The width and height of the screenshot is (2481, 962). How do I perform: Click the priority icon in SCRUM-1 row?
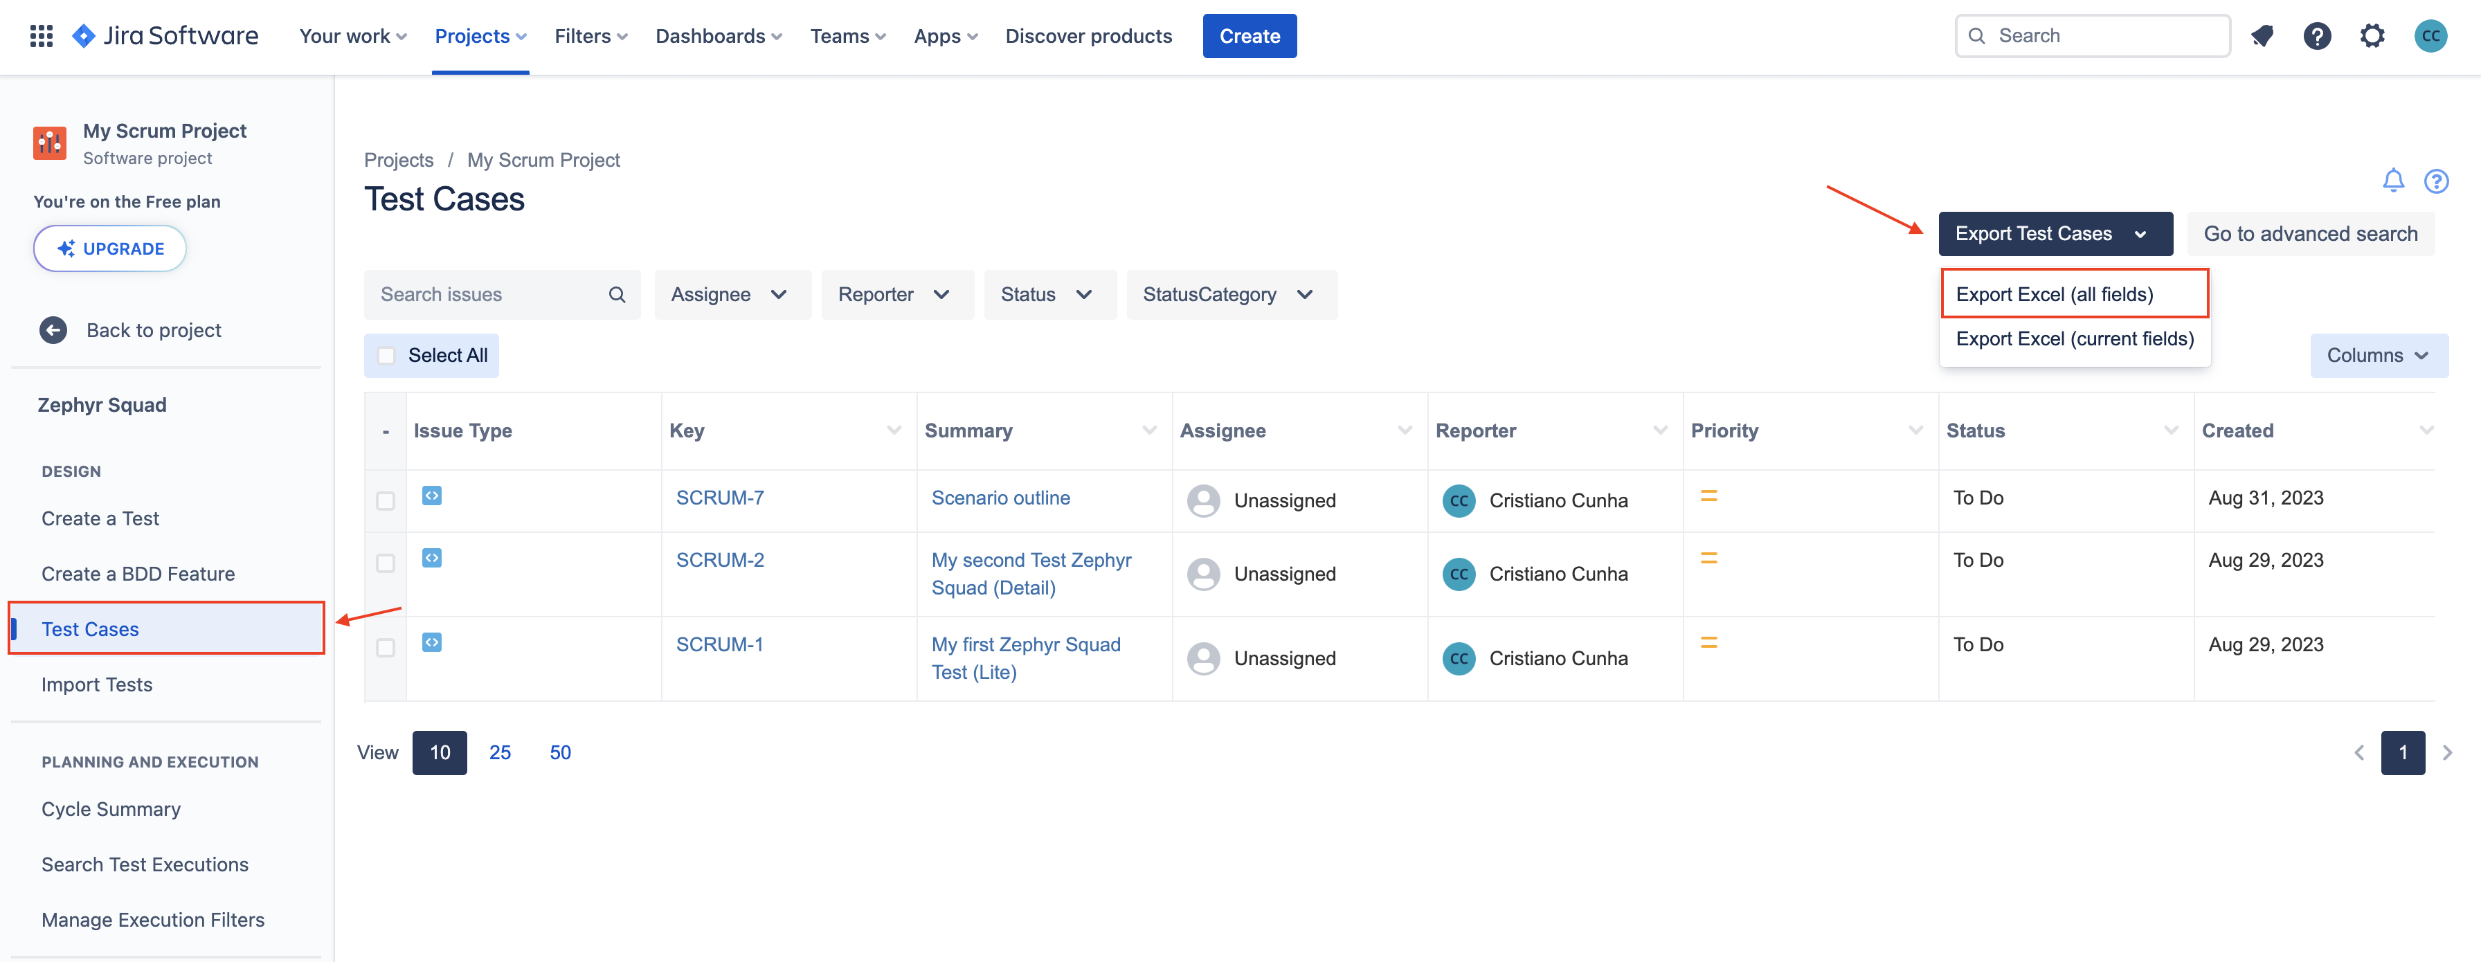coord(1708,642)
